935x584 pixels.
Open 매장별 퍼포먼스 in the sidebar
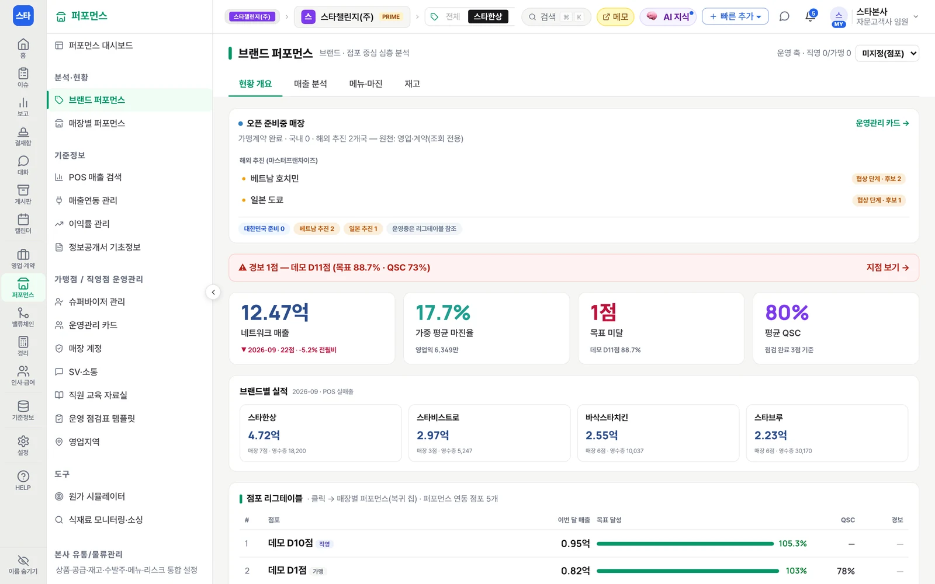coord(130,123)
